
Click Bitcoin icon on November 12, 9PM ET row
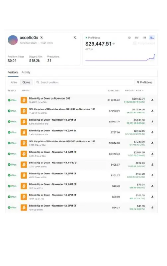coord(24,207)
